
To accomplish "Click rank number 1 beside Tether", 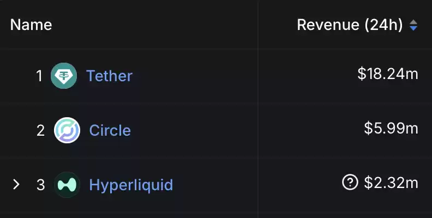I will tap(39, 76).
